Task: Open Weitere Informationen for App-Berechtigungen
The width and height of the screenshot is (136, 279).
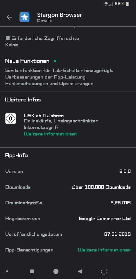Action: (x=104, y=250)
